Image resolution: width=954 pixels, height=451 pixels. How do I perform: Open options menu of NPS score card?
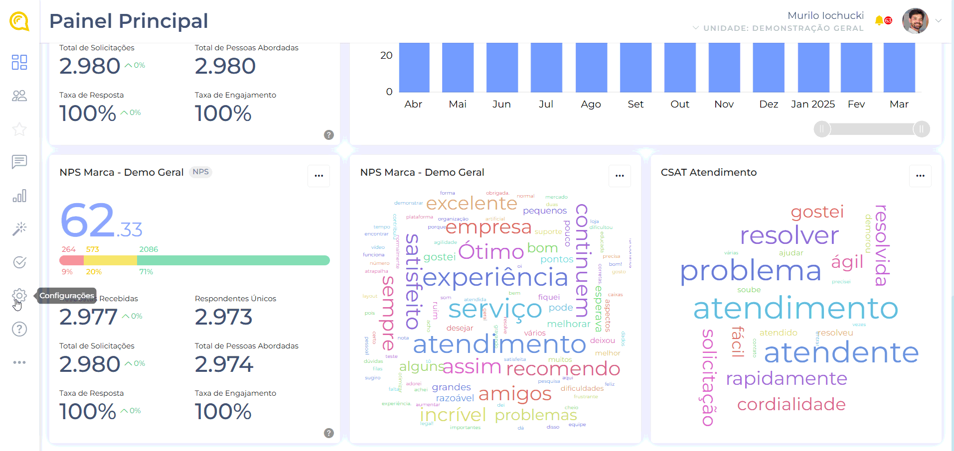(319, 176)
